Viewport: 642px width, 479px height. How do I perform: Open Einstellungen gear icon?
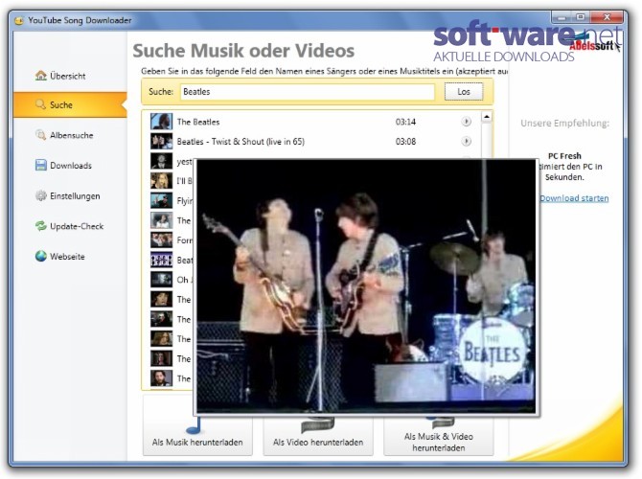click(41, 195)
